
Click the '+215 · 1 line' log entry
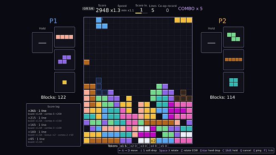tap(37, 118)
